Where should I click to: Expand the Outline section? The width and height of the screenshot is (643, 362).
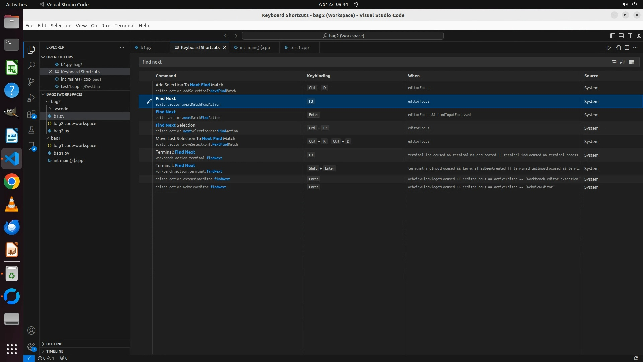[x=54, y=344]
